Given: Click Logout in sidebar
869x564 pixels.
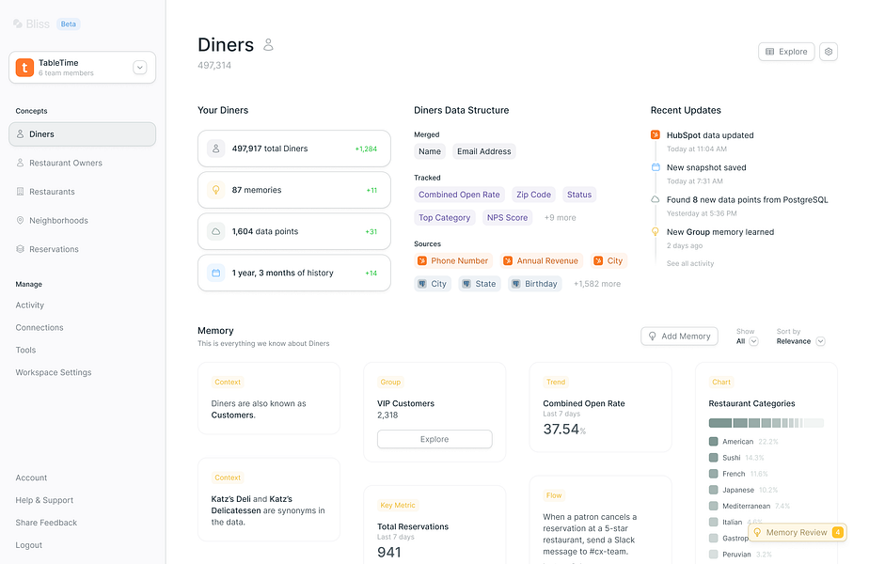Looking at the screenshot, I should click(29, 545).
